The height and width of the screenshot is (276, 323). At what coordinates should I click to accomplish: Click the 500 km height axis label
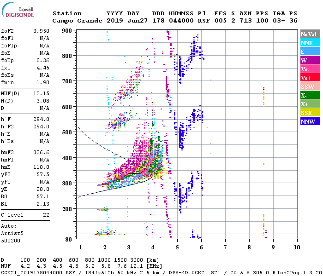pyautogui.click(x=67, y=132)
